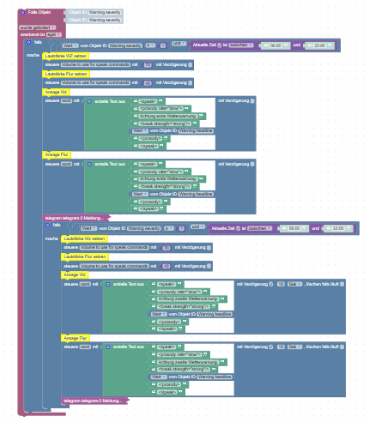This screenshot has width=369, height=422.
Task: Edit Achtung zweite Wetterwarnung text in nested Ansage Wz
Action: pyautogui.click(x=188, y=298)
